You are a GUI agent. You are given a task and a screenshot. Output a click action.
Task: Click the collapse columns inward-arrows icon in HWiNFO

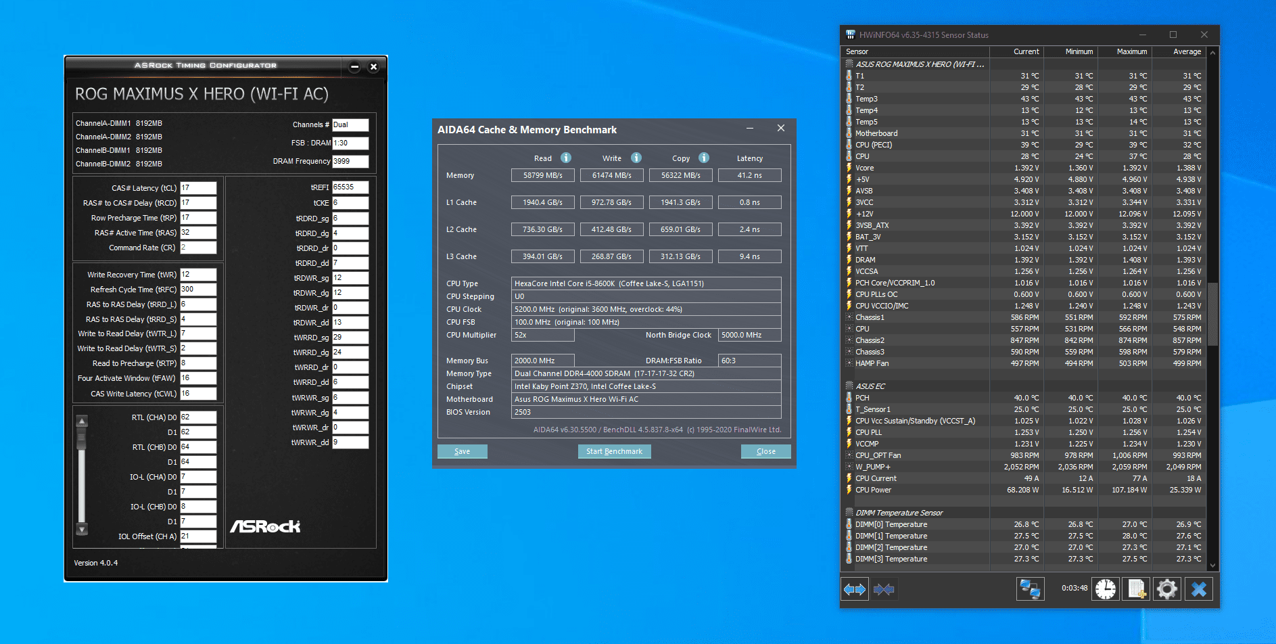click(x=883, y=589)
